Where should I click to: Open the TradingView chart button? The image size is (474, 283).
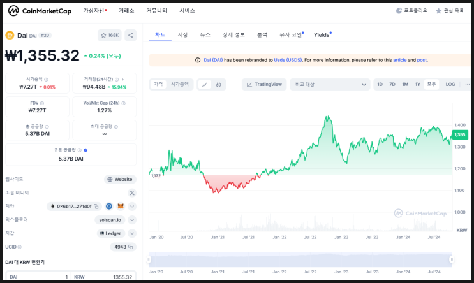(264, 85)
